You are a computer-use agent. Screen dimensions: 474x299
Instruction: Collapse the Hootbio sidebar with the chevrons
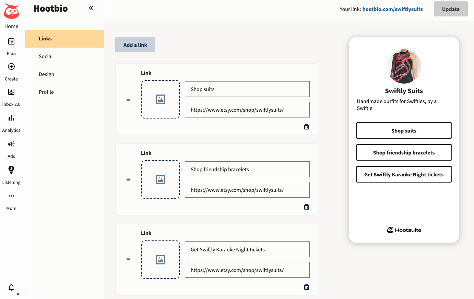click(x=91, y=8)
